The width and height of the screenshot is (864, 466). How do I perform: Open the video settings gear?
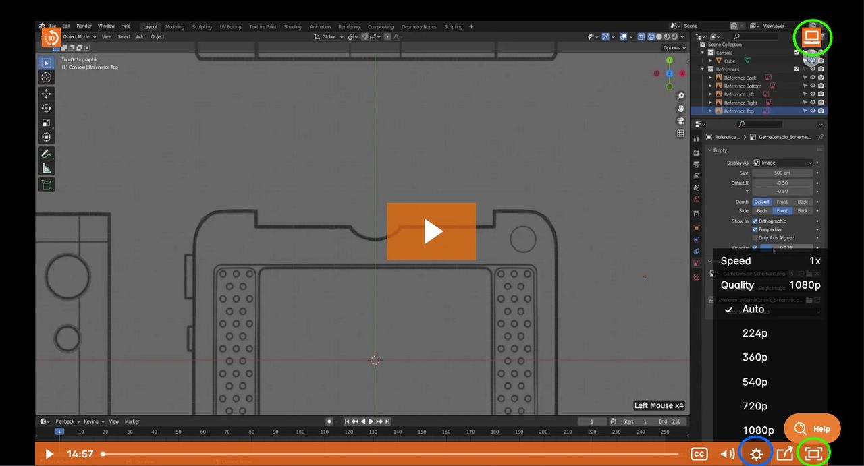[756, 454]
